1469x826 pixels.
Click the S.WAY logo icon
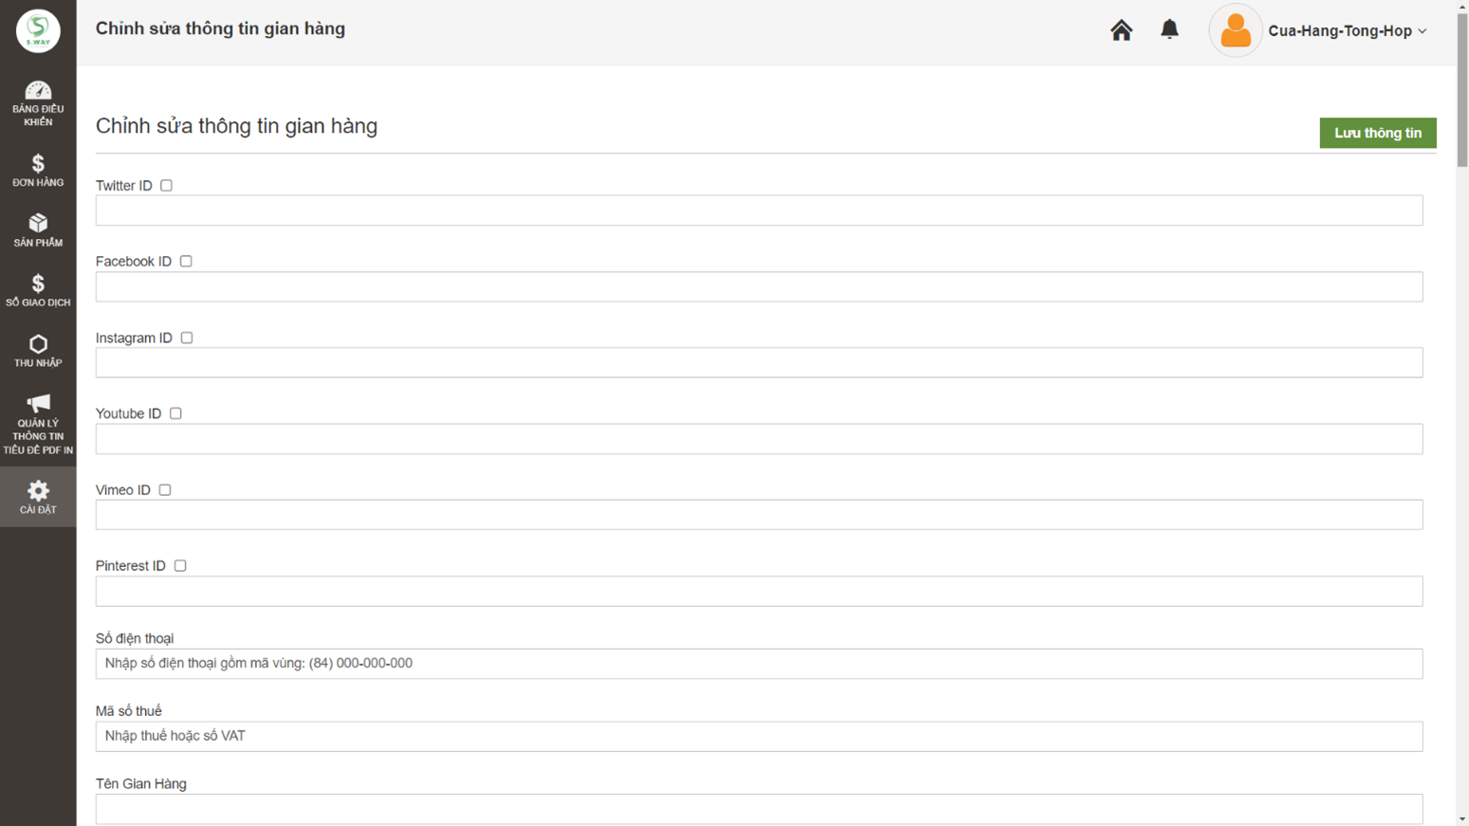(38, 30)
